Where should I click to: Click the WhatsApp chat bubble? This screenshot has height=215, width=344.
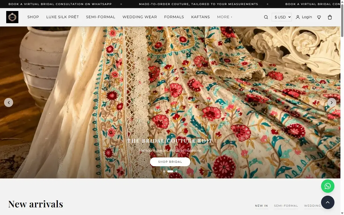click(328, 186)
